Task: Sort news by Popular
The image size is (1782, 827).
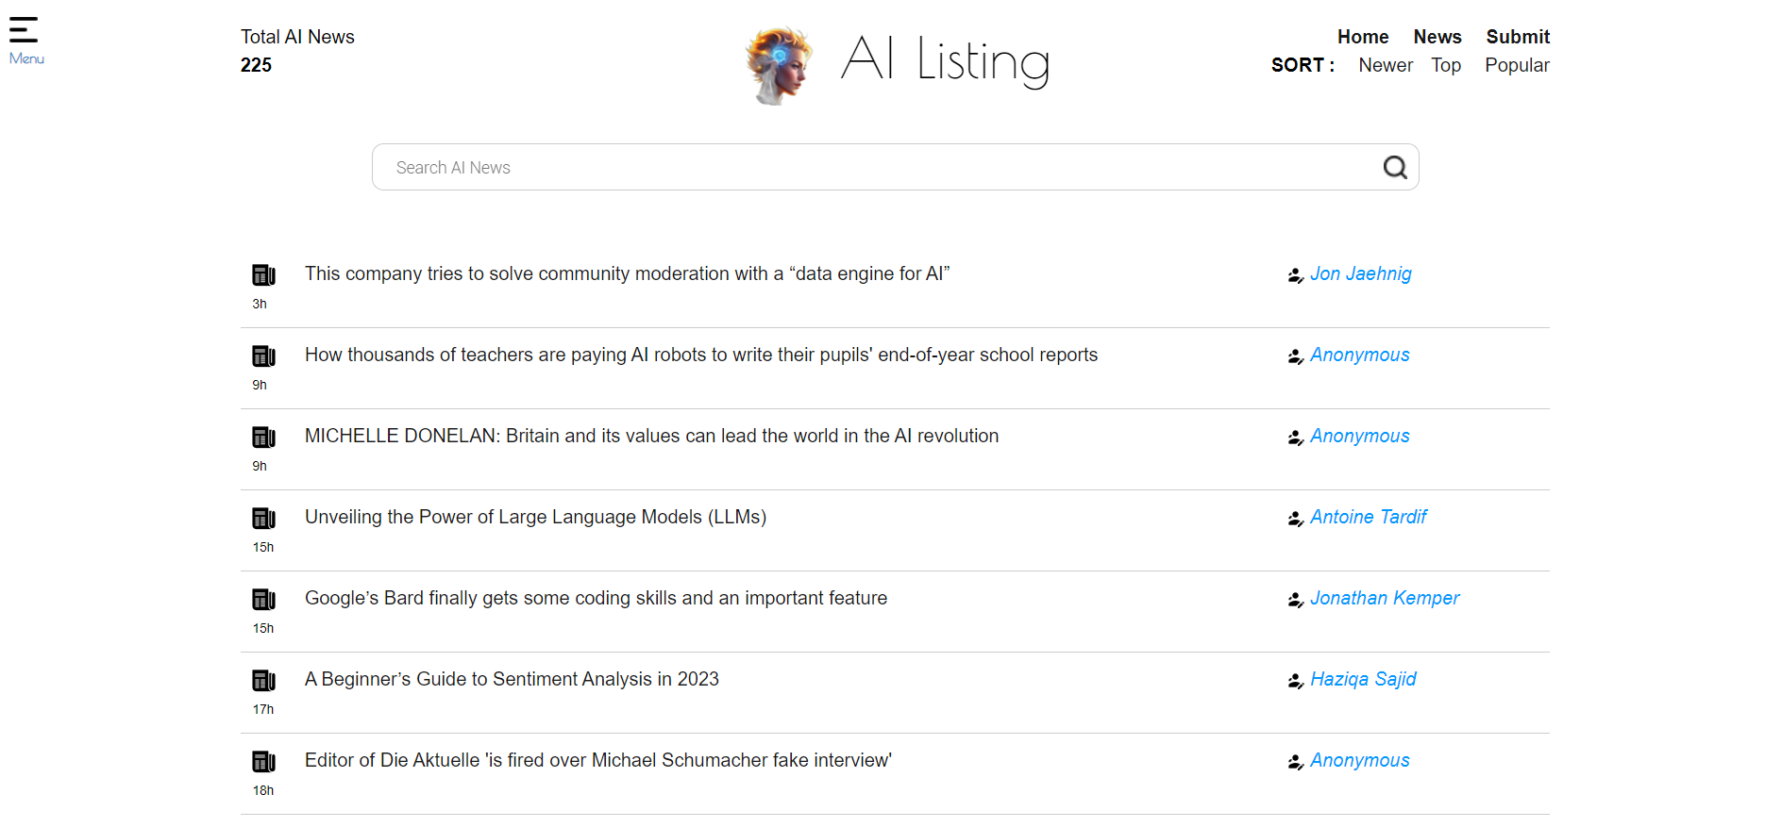Action: pos(1516,65)
